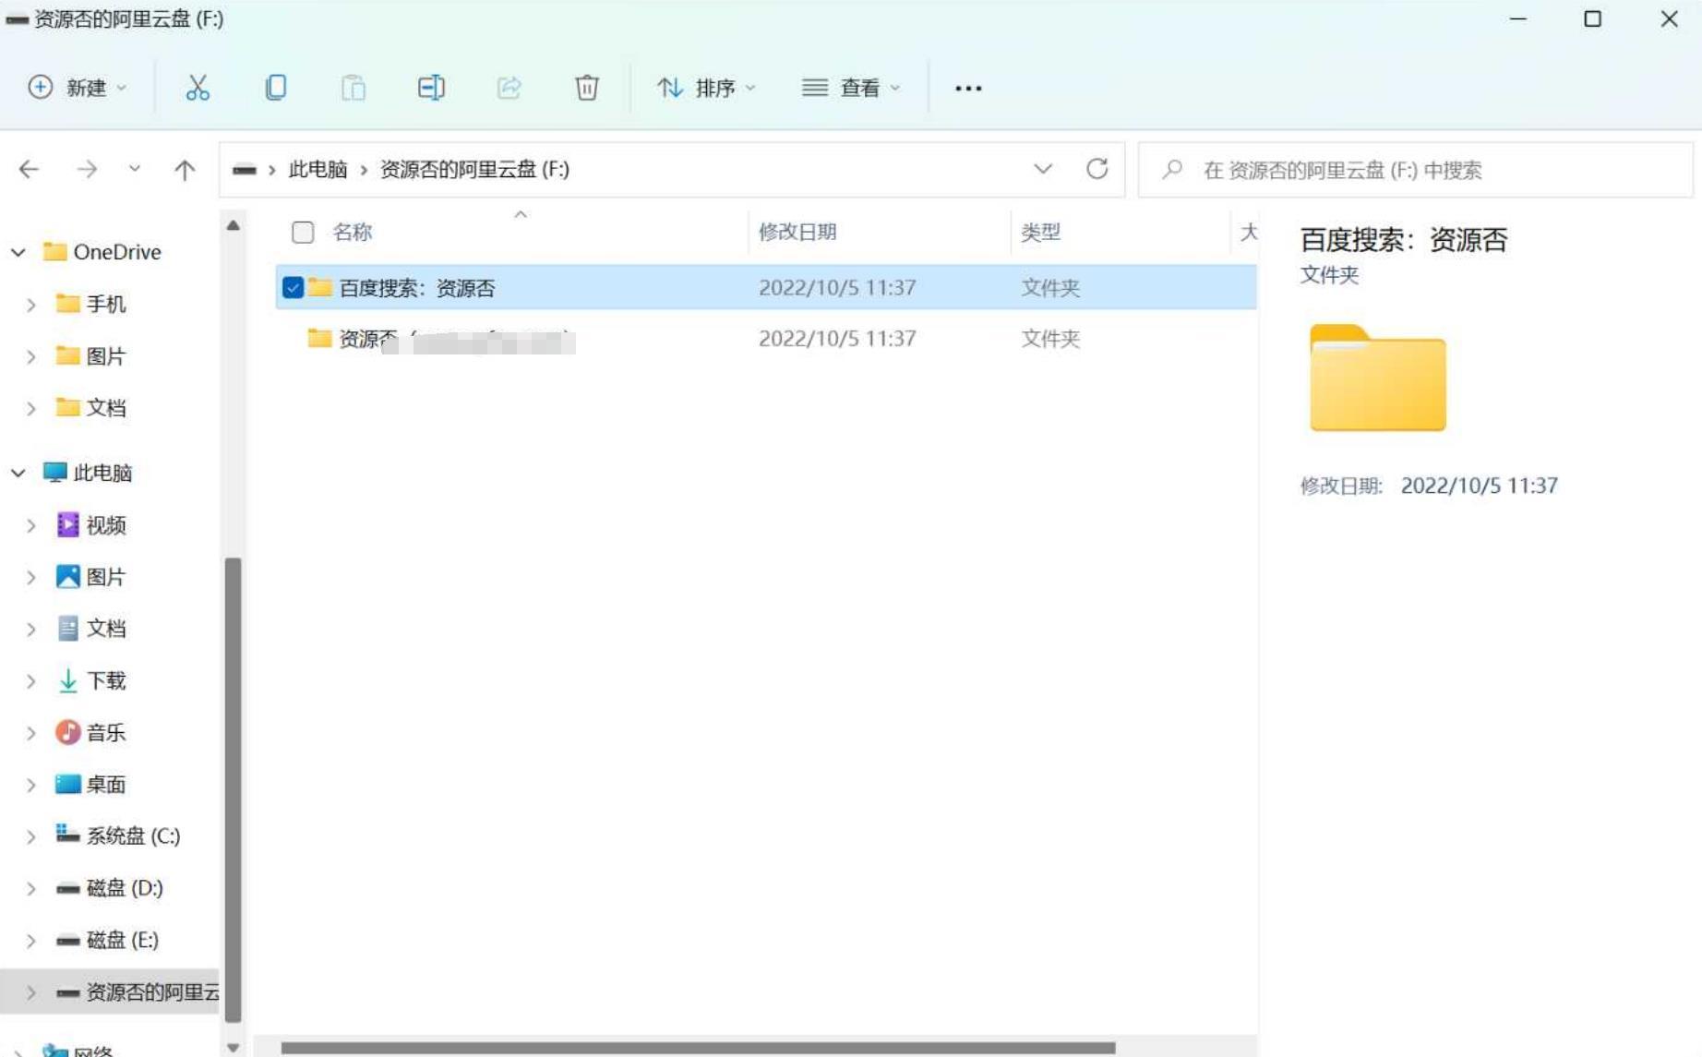Click the search magnifier icon
This screenshot has height=1057, width=1702.
pos(1172,169)
